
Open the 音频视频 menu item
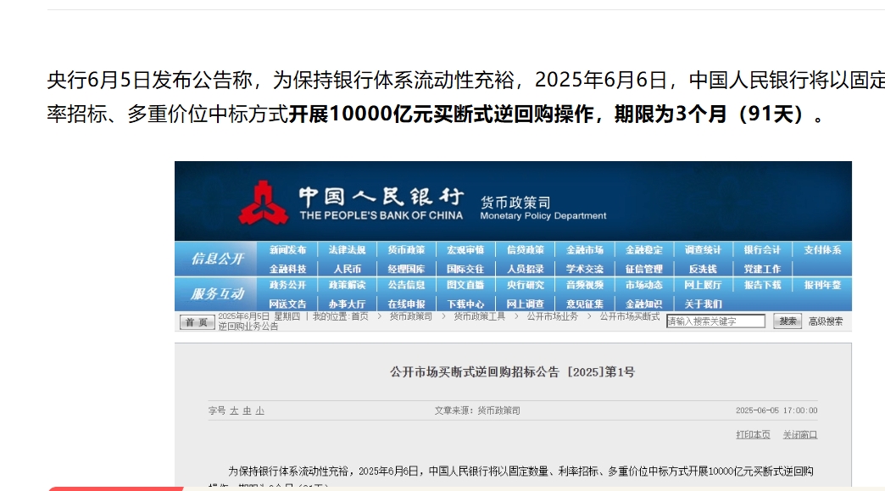coord(585,286)
